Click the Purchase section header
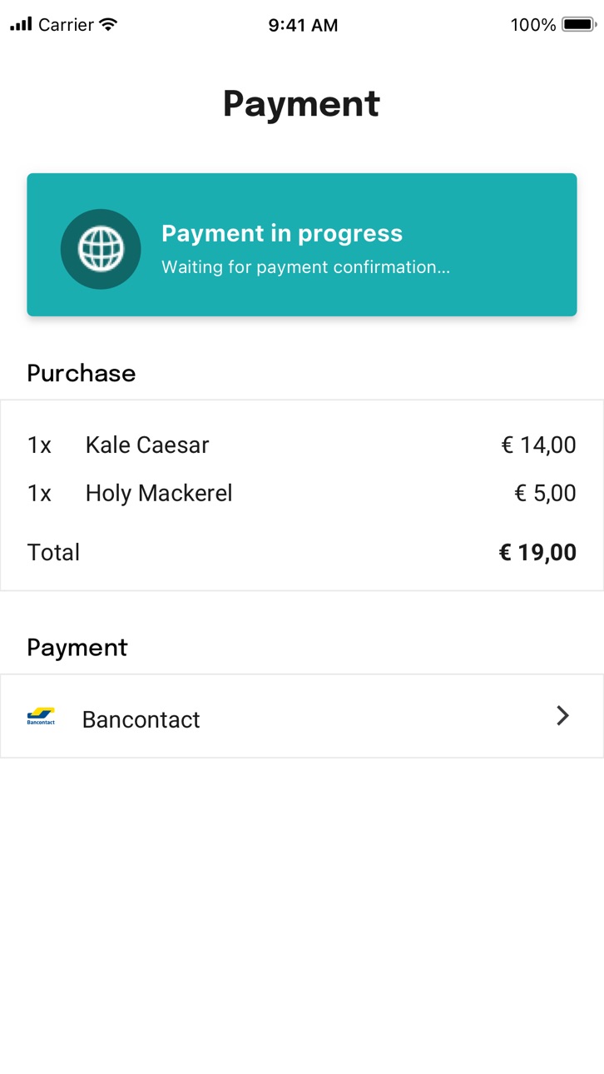Viewport: 604px width, 1074px height. 81,373
